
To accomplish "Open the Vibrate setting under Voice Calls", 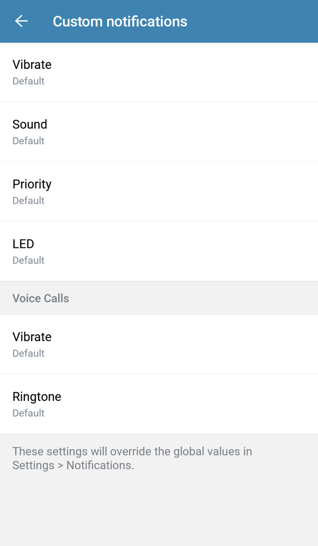I will pyautogui.click(x=32, y=337).
